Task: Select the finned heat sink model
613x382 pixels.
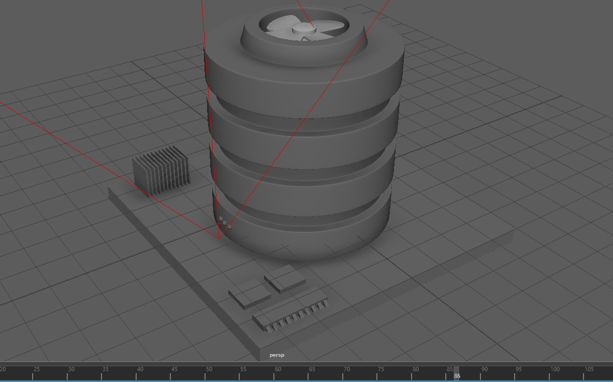Action: tap(161, 171)
